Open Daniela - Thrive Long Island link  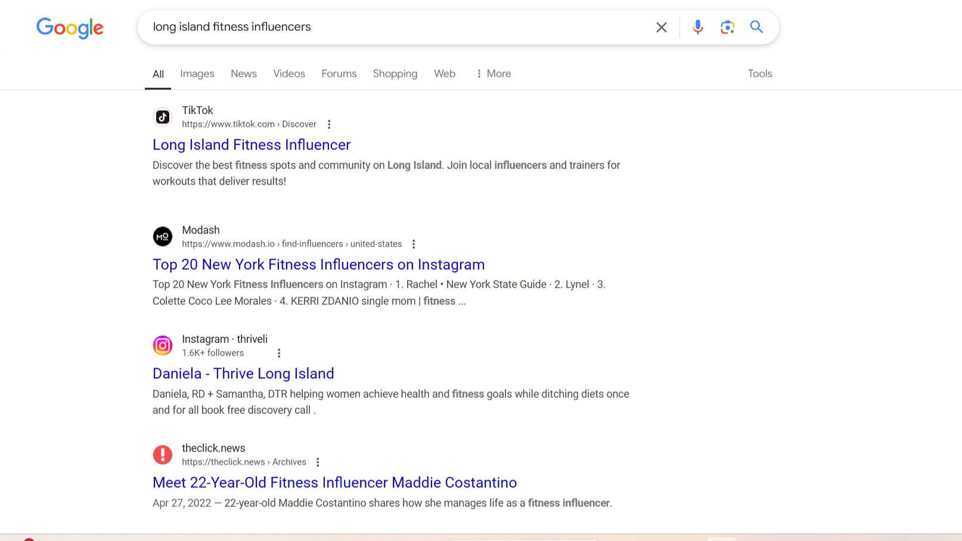point(243,374)
